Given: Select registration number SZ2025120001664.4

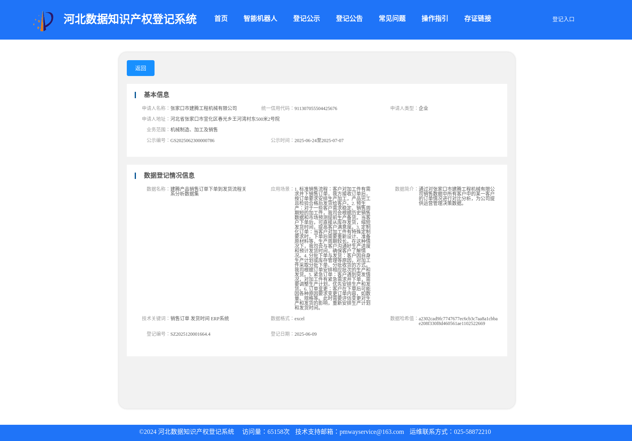Looking at the screenshot, I should click(190, 334).
